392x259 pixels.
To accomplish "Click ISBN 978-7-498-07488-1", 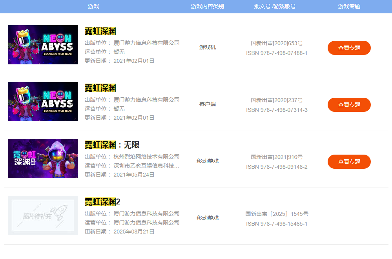I will [x=277, y=53].
